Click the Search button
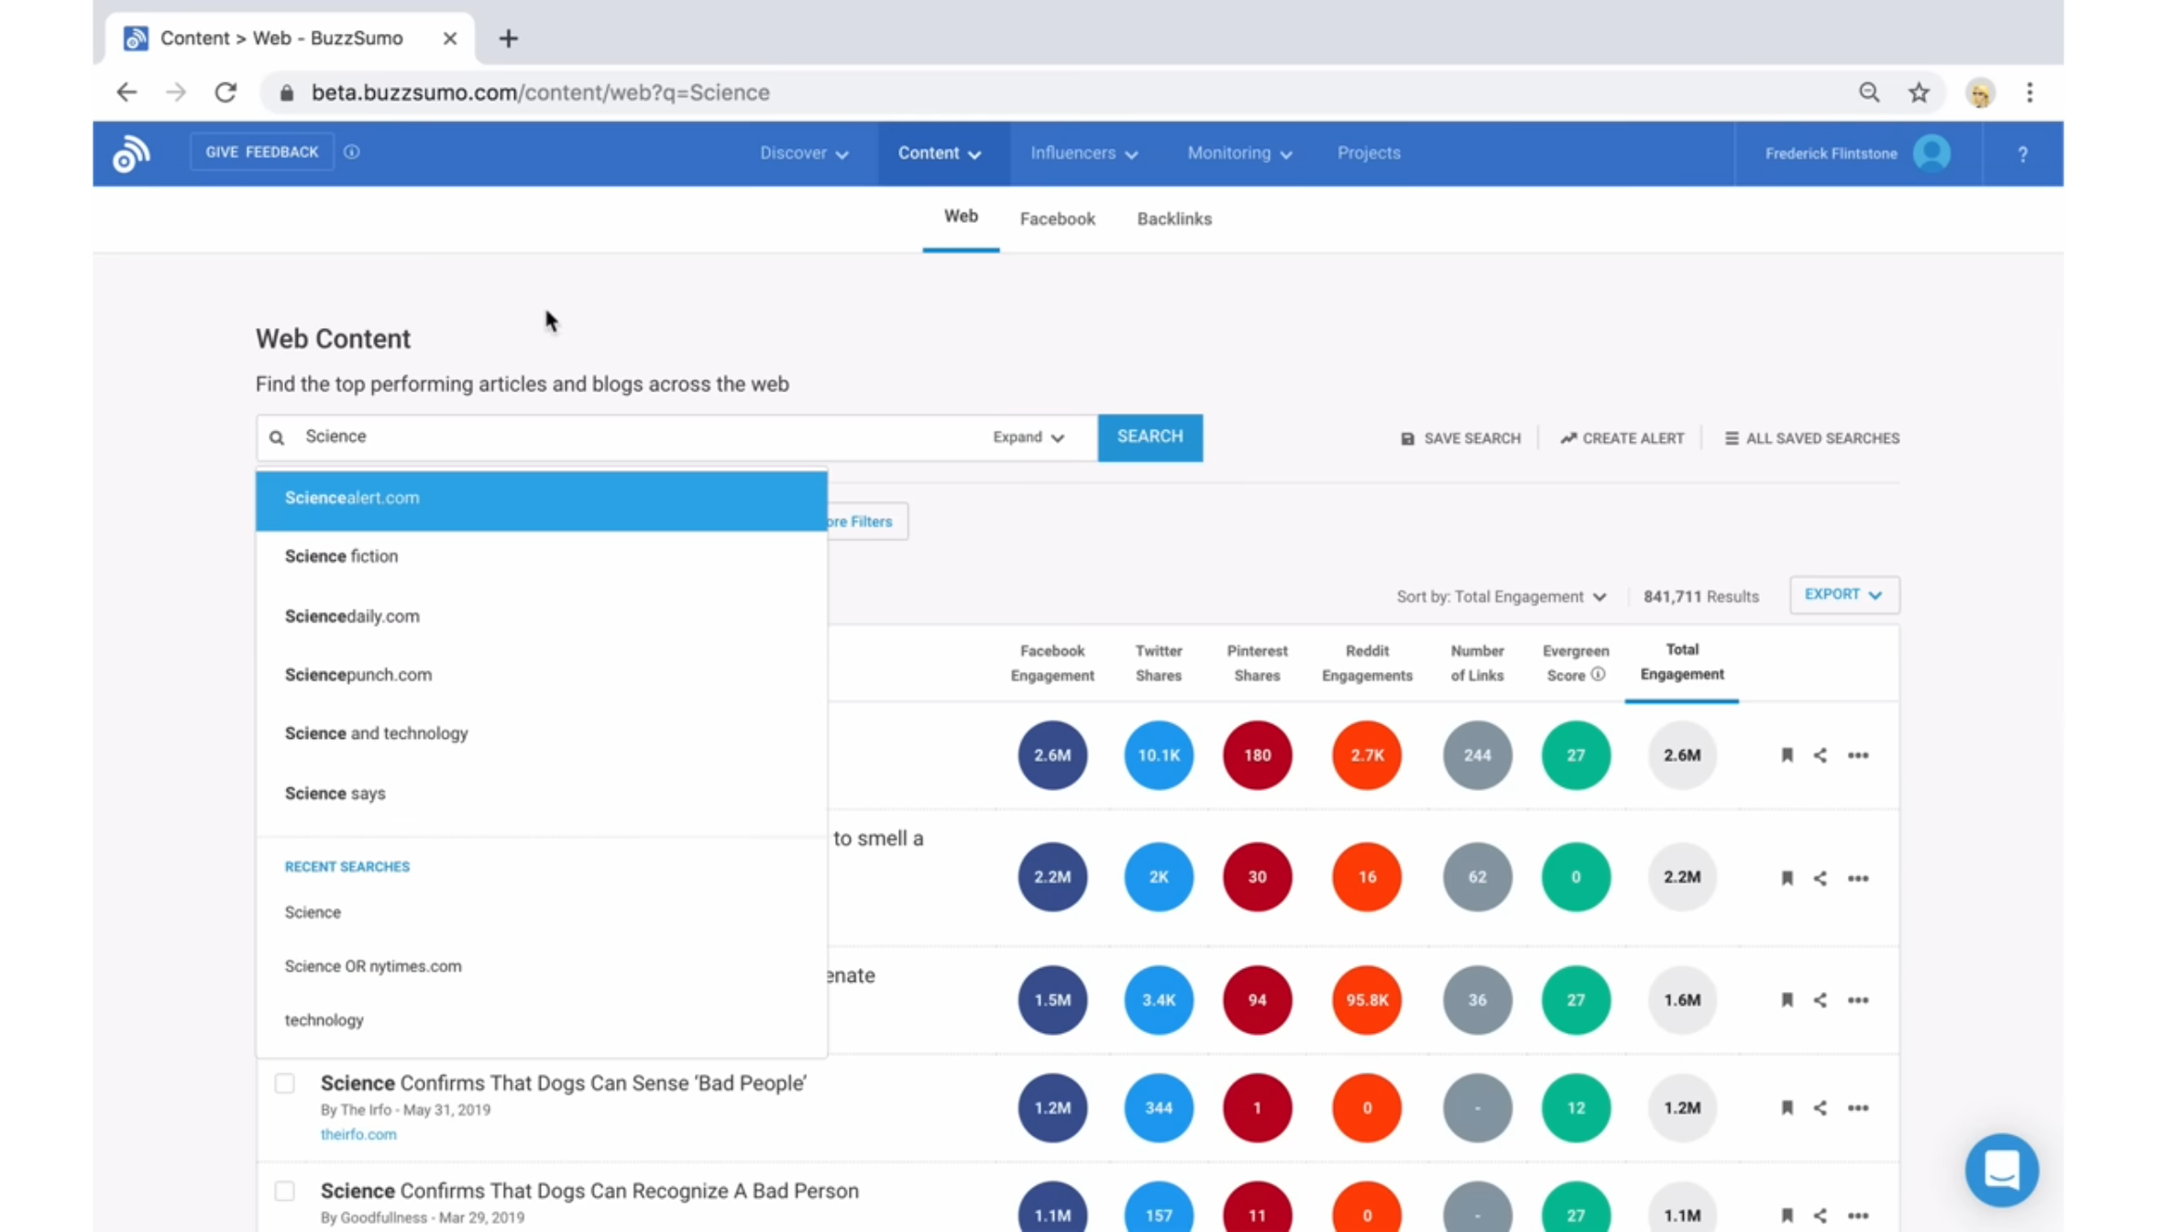This screenshot has height=1232, width=2167. [x=1149, y=437]
